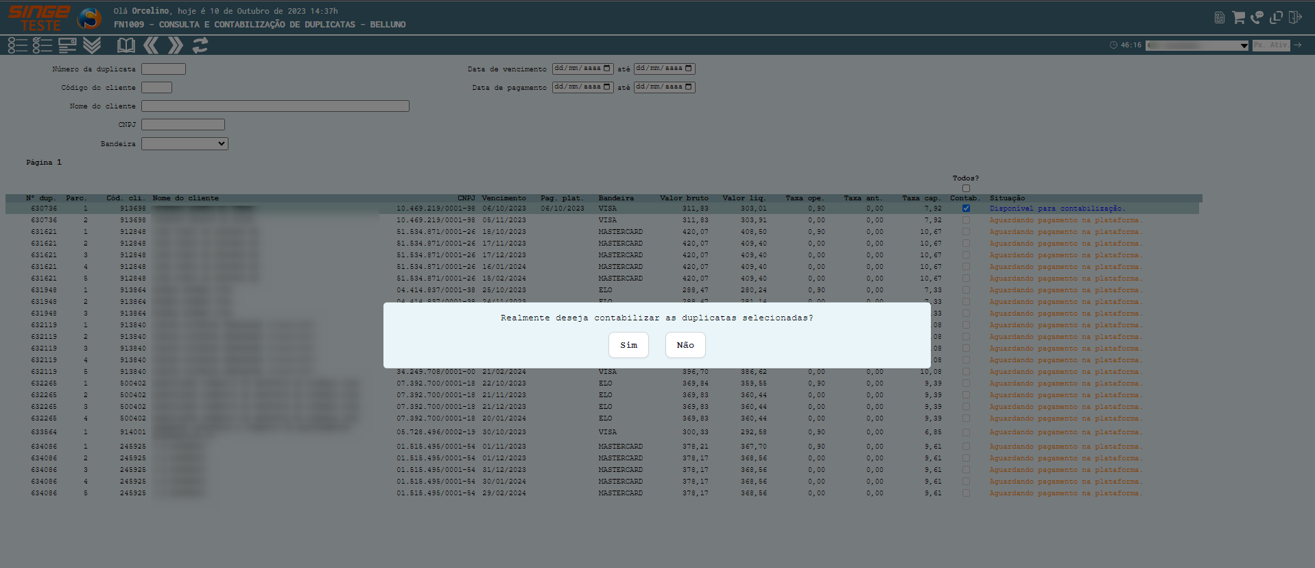Click the Nome do cliente field
Viewport: 1315px width, 568px height.
275,106
